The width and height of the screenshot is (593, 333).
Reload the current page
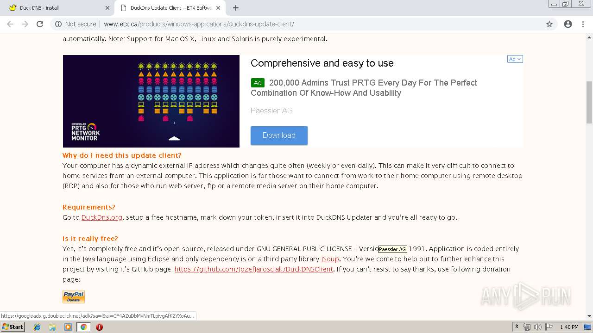point(40,24)
